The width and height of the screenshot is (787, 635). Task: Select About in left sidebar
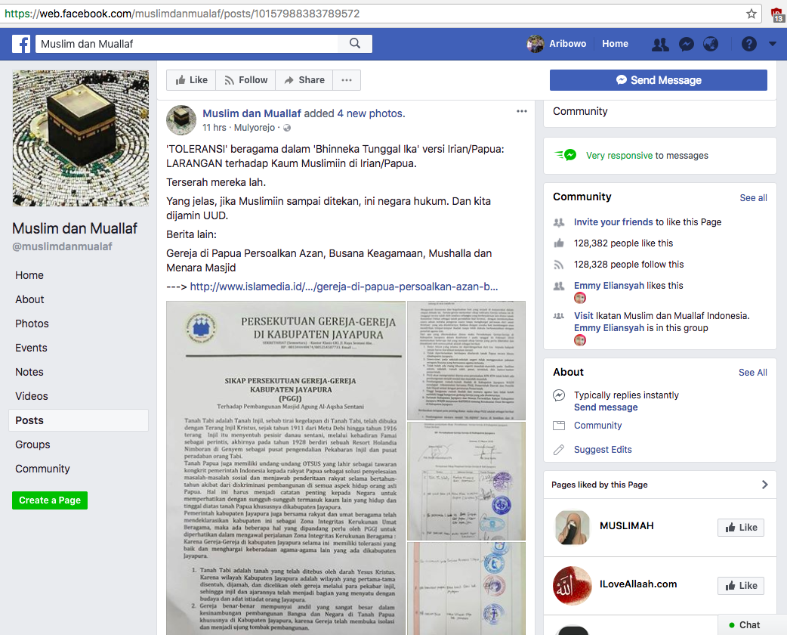[29, 299]
